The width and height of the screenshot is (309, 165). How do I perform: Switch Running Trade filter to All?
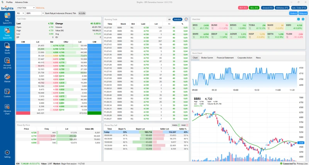169,19
